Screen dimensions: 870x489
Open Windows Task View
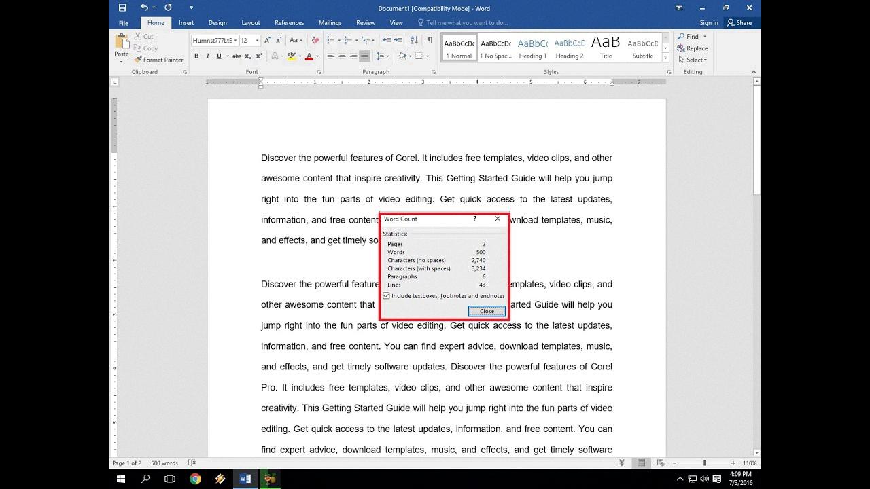click(170, 479)
